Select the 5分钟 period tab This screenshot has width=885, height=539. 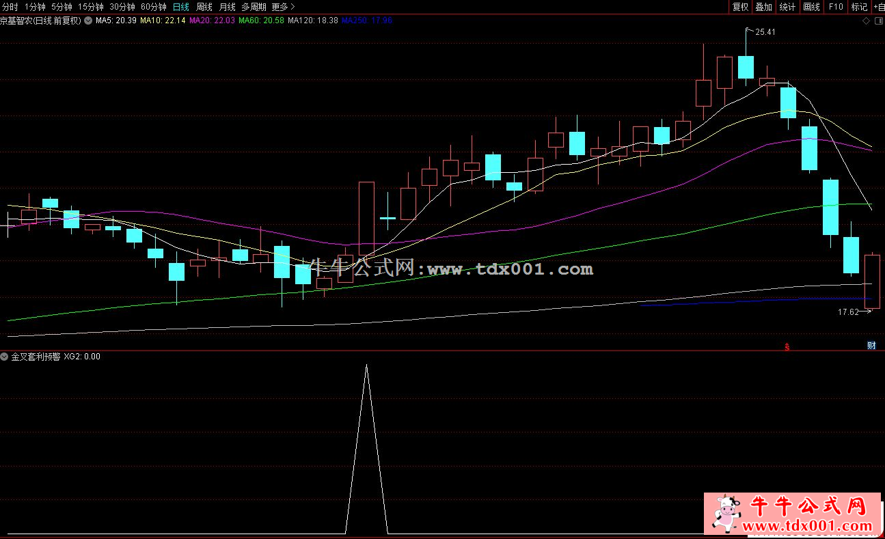click(62, 7)
